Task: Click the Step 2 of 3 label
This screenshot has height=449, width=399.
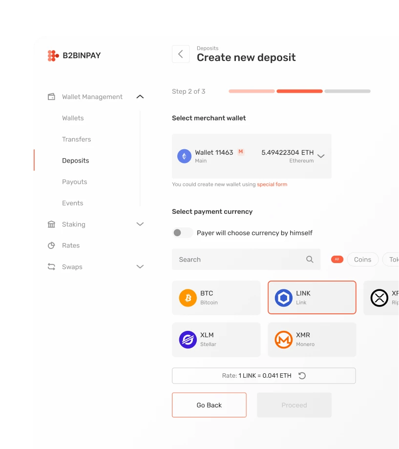Action: click(189, 91)
